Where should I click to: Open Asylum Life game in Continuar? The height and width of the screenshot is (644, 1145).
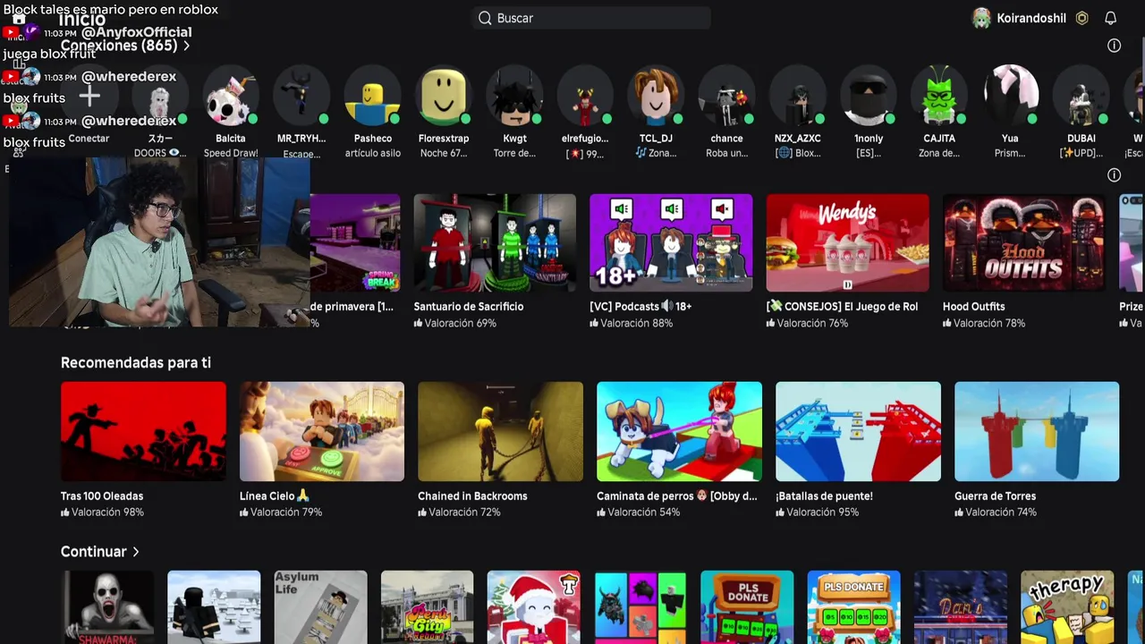[x=320, y=607]
